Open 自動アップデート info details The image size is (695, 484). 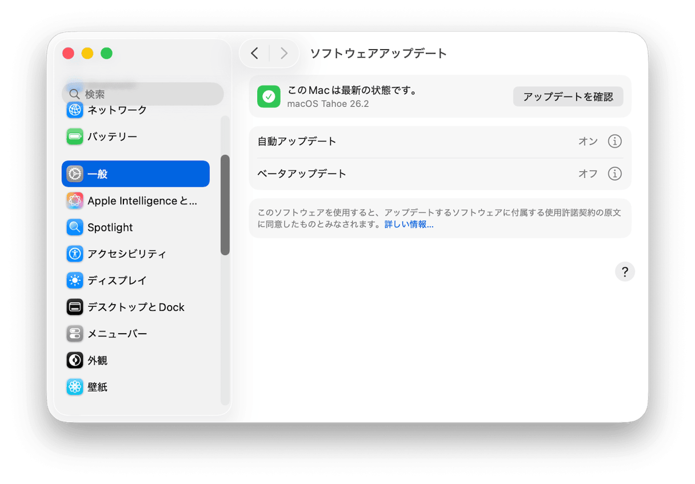coord(615,141)
